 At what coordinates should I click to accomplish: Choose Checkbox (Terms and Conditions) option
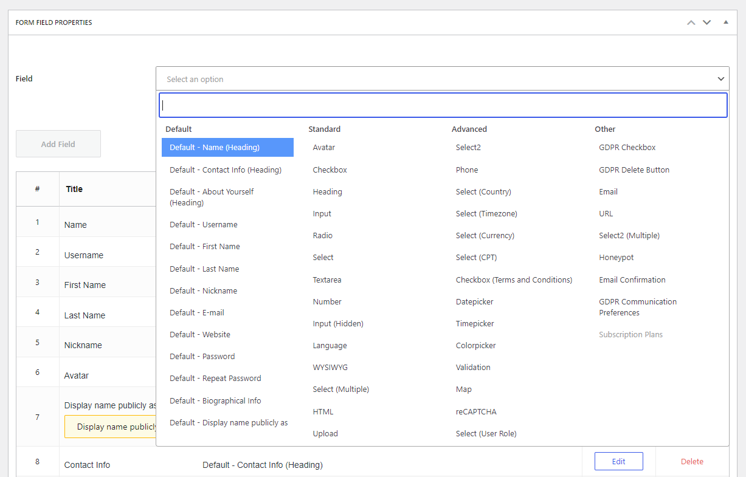click(x=514, y=280)
